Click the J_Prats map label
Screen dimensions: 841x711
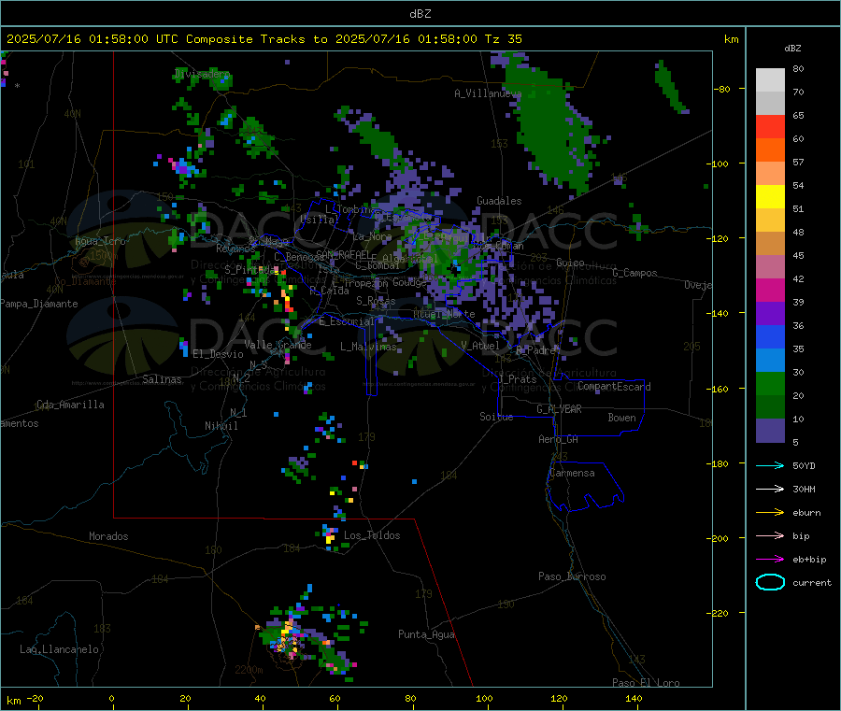(517, 378)
